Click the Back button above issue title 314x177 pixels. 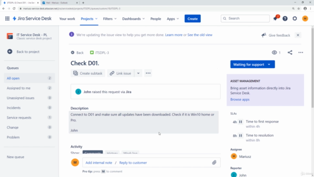tap(77, 53)
